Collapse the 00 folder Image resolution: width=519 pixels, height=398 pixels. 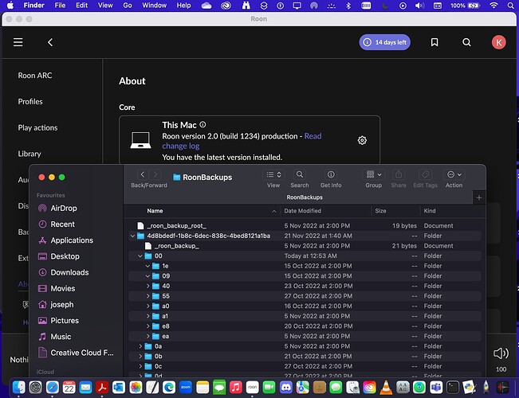click(140, 256)
